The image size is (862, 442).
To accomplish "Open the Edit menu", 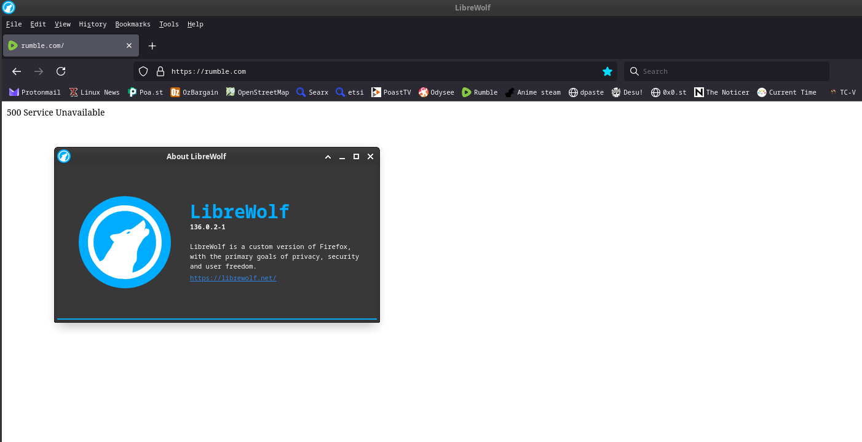I will [38, 24].
